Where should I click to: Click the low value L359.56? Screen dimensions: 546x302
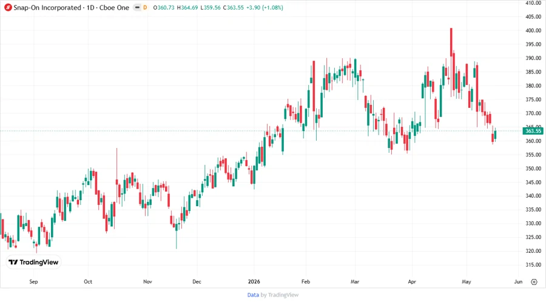pos(211,8)
